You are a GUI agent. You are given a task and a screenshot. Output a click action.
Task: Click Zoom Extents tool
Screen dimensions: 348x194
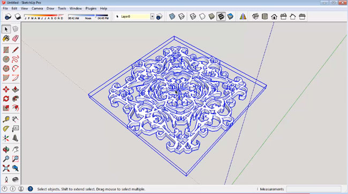click(x=6, y=168)
